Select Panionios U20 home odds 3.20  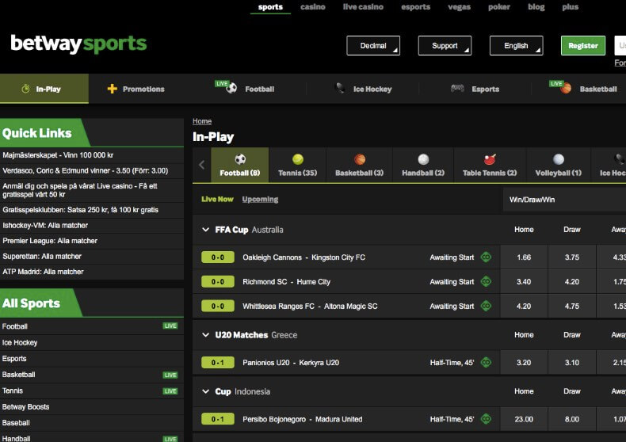click(x=524, y=363)
